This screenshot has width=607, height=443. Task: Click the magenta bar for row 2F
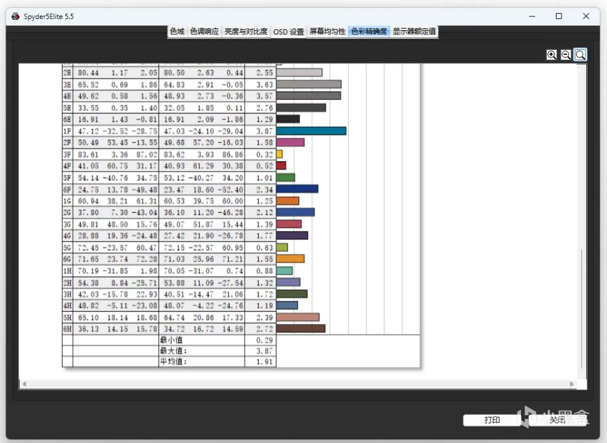coord(290,142)
